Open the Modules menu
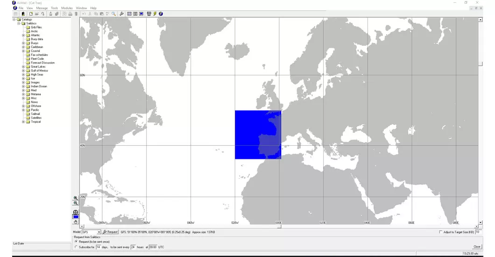The width and height of the screenshot is (495, 257). click(x=67, y=8)
